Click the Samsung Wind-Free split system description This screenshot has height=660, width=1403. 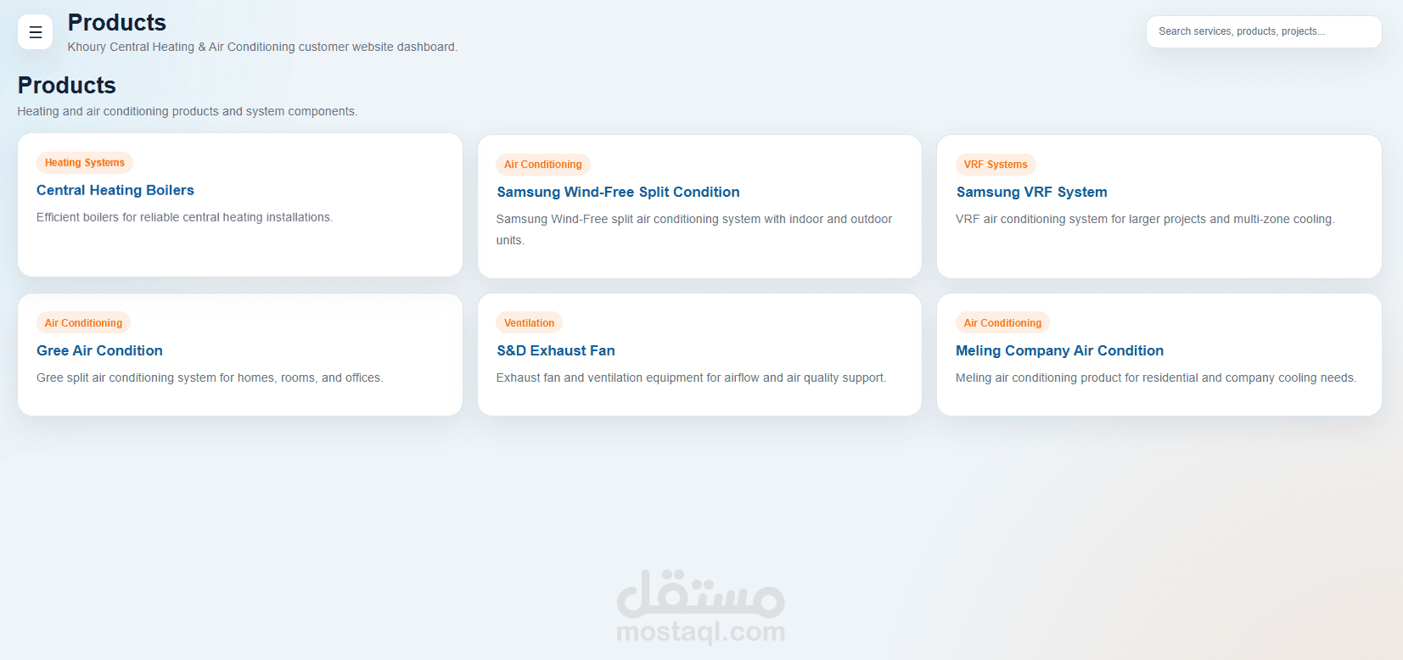[x=694, y=229]
